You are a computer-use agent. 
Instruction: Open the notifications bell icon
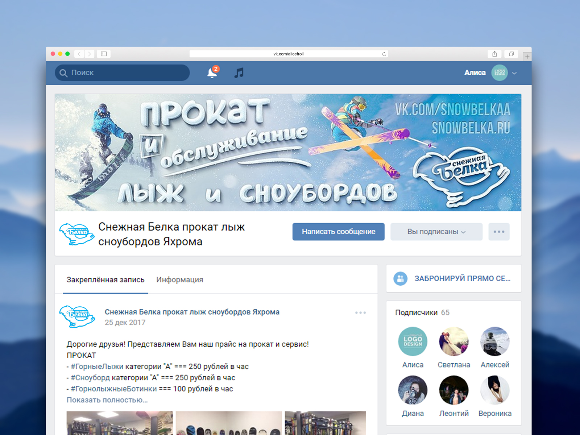pos(212,73)
